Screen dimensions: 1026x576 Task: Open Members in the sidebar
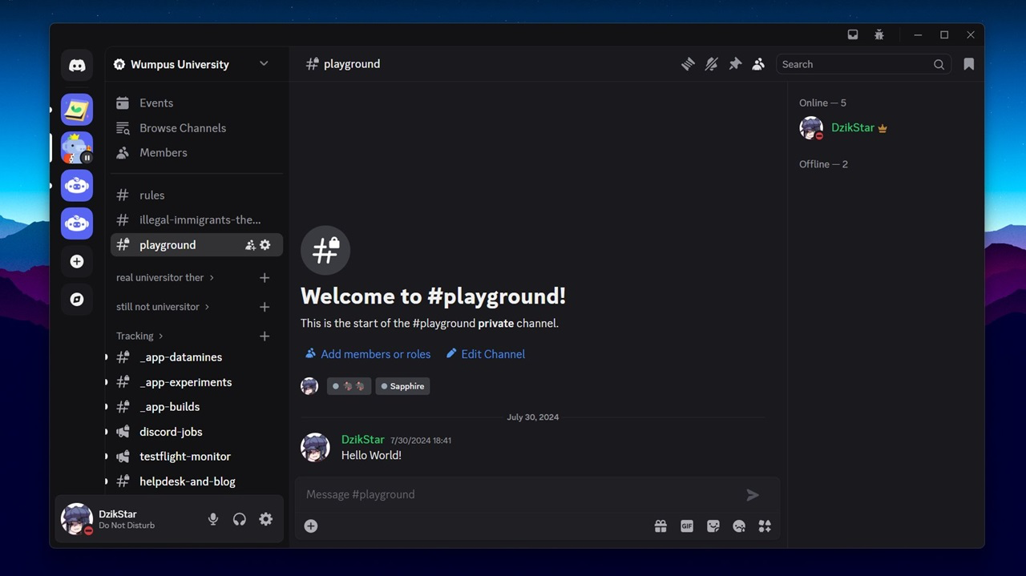click(196, 152)
